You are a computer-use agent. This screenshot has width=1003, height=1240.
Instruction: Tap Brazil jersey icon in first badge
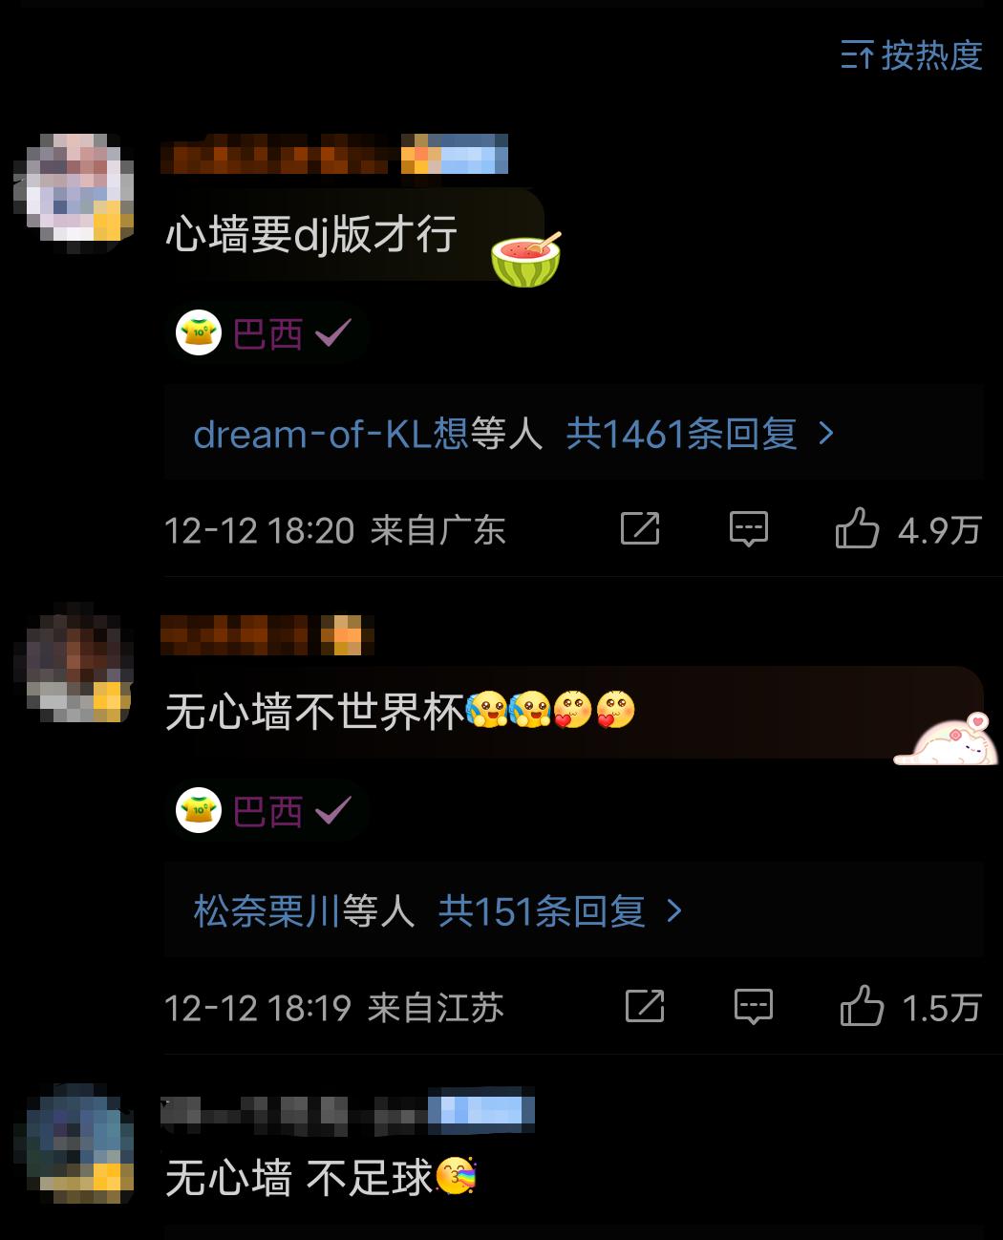(x=199, y=333)
